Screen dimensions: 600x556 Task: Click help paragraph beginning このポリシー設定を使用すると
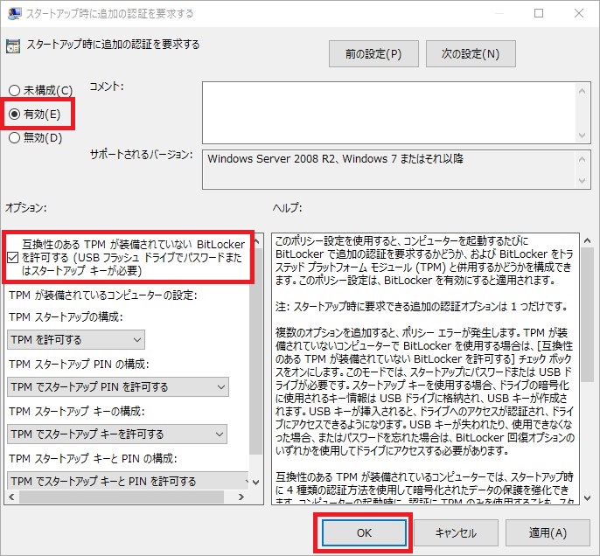coord(424,261)
